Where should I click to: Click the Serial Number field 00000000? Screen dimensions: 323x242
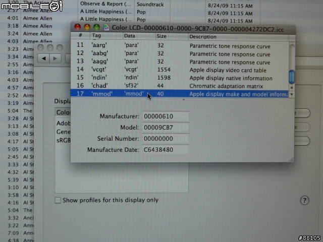(166, 139)
